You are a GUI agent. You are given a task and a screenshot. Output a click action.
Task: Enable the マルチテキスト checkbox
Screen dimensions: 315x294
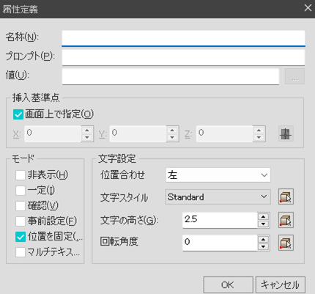coord(21,252)
